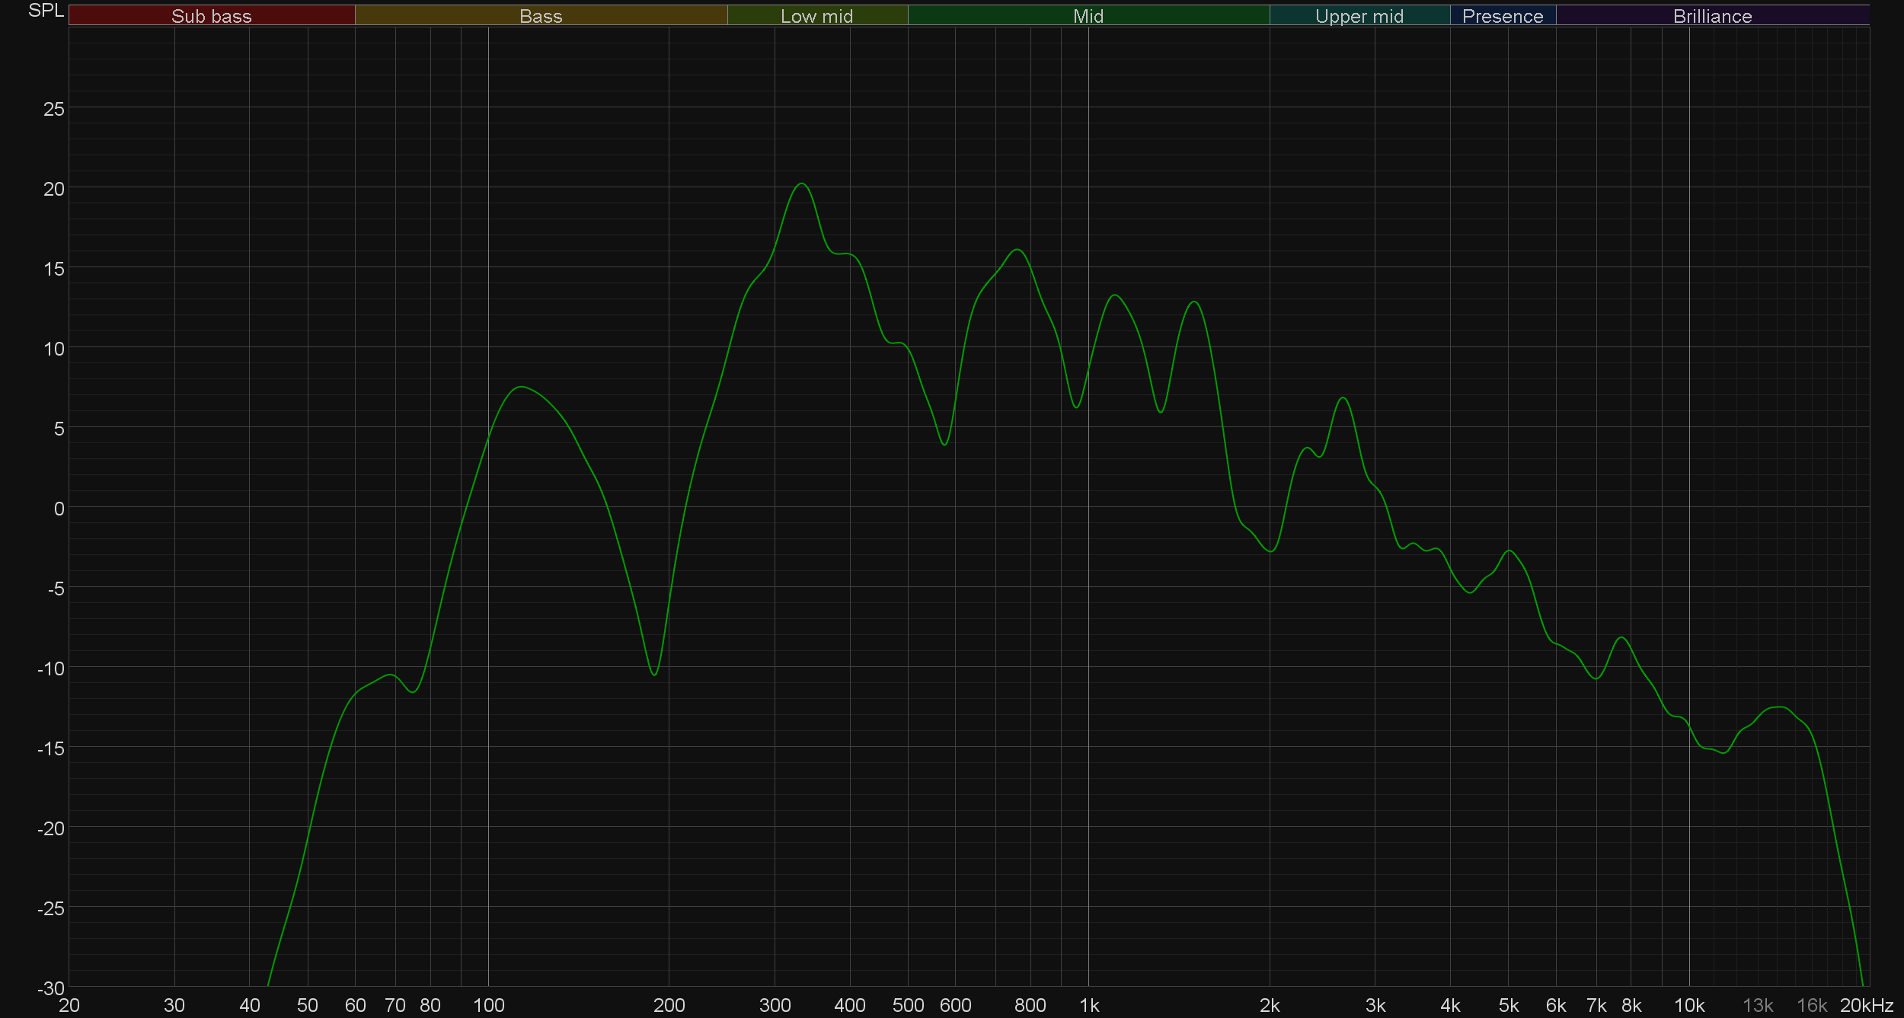Click the Upper mid band header
Screen dimensions: 1904x1018
1359,16
